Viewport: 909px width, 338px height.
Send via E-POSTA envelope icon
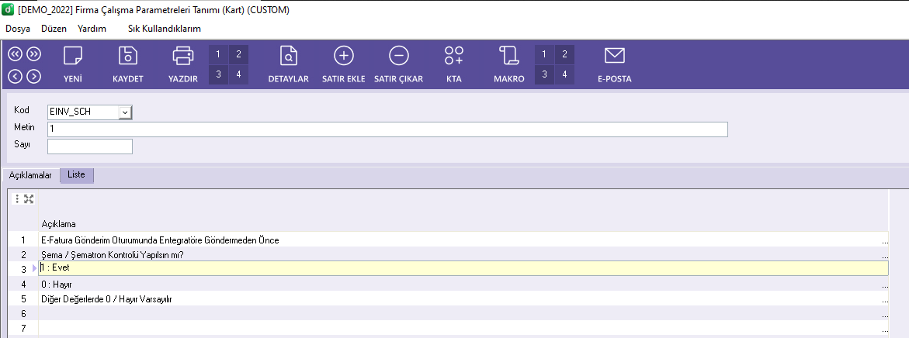(614, 57)
